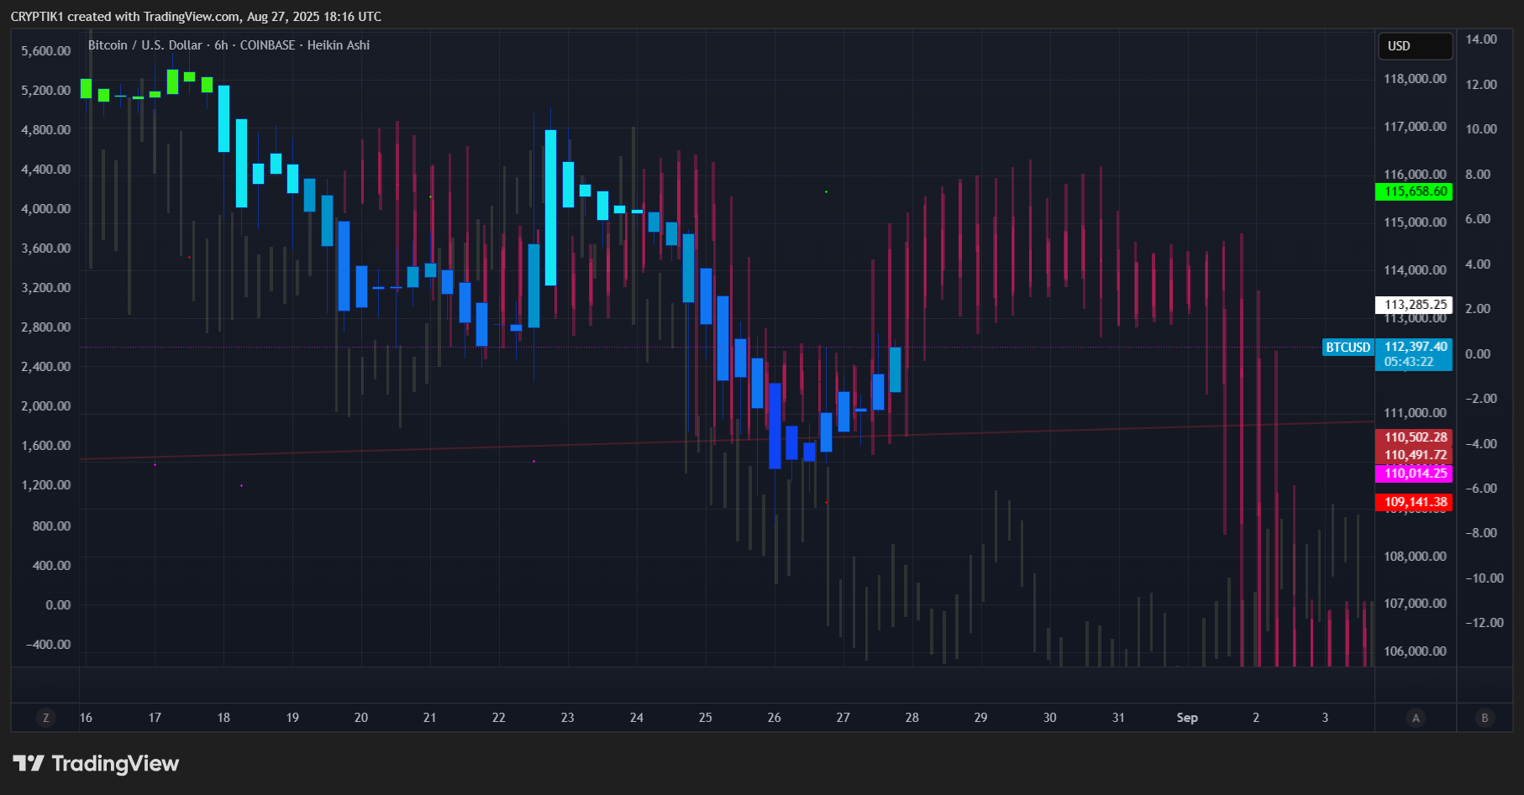Click date '30' on the time axis
Viewport: 1524px width, 795px height.
(1050, 718)
